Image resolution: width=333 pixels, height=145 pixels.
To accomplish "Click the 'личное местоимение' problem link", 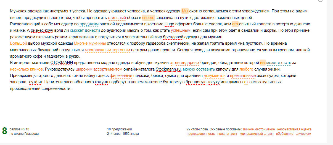I will pos(259,129).
